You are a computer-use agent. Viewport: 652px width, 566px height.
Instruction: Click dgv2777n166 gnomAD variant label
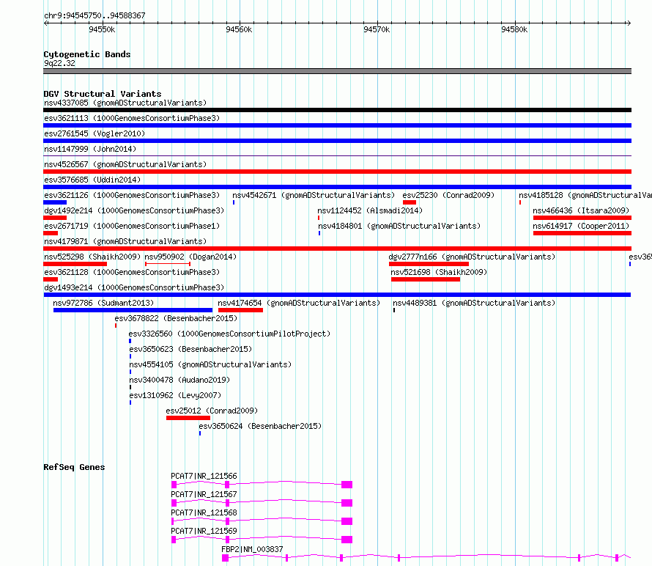tap(472, 257)
